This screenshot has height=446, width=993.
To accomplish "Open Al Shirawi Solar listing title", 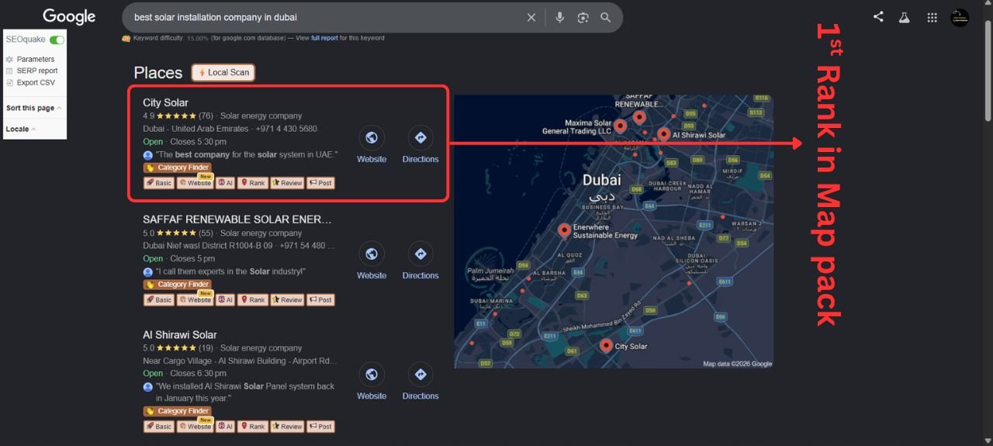I will click(180, 335).
